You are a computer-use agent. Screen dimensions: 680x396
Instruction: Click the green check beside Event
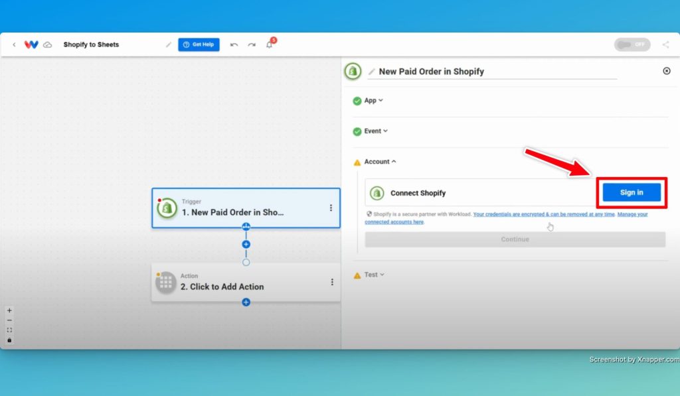(x=357, y=131)
